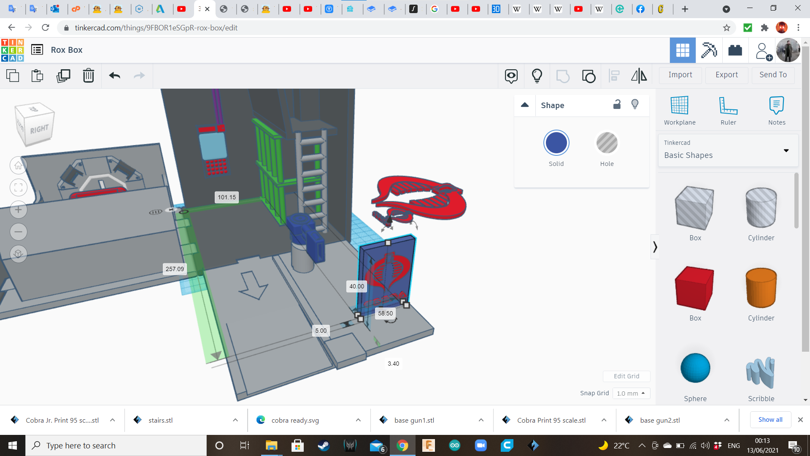Click the Export button

click(726, 75)
